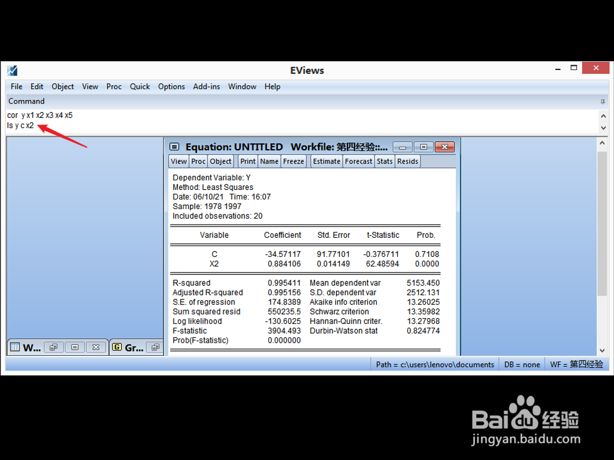Viewport: 614px width, 460px height.
Task: Restore the minimized Graph window
Action: coord(156,347)
